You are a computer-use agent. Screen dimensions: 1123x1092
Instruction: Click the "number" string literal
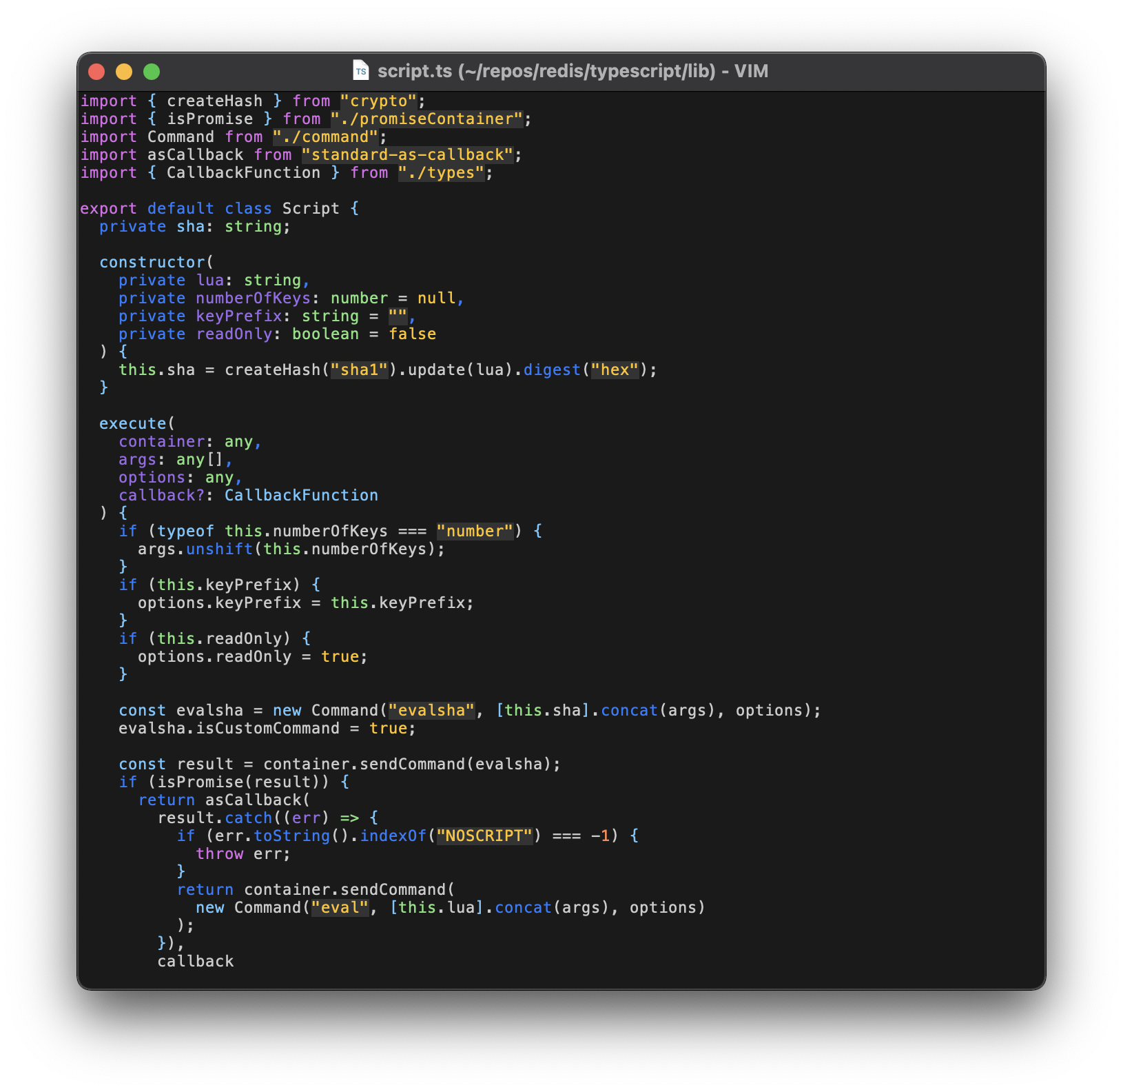(475, 532)
